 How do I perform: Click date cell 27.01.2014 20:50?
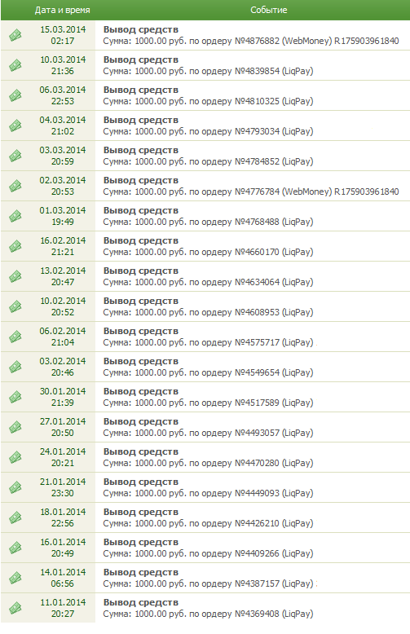pos(63,427)
